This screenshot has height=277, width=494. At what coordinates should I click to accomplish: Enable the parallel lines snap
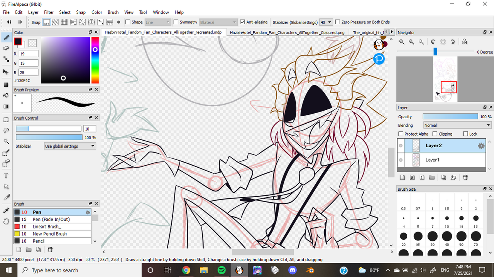[x=56, y=22]
